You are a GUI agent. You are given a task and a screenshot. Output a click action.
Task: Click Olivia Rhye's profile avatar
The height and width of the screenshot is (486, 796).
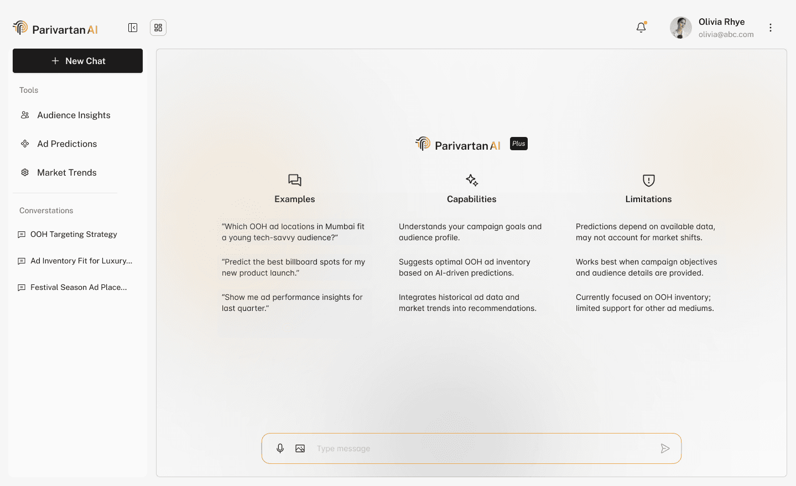pos(681,28)
